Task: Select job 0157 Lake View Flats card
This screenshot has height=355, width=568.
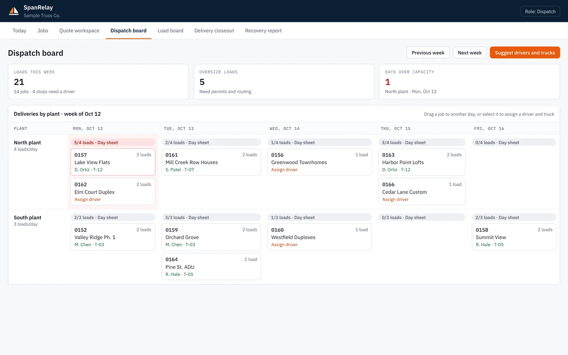Action: [x=113, y=162]
